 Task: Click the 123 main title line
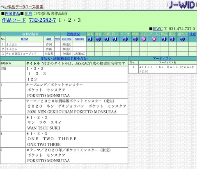[x=32, y=79]
